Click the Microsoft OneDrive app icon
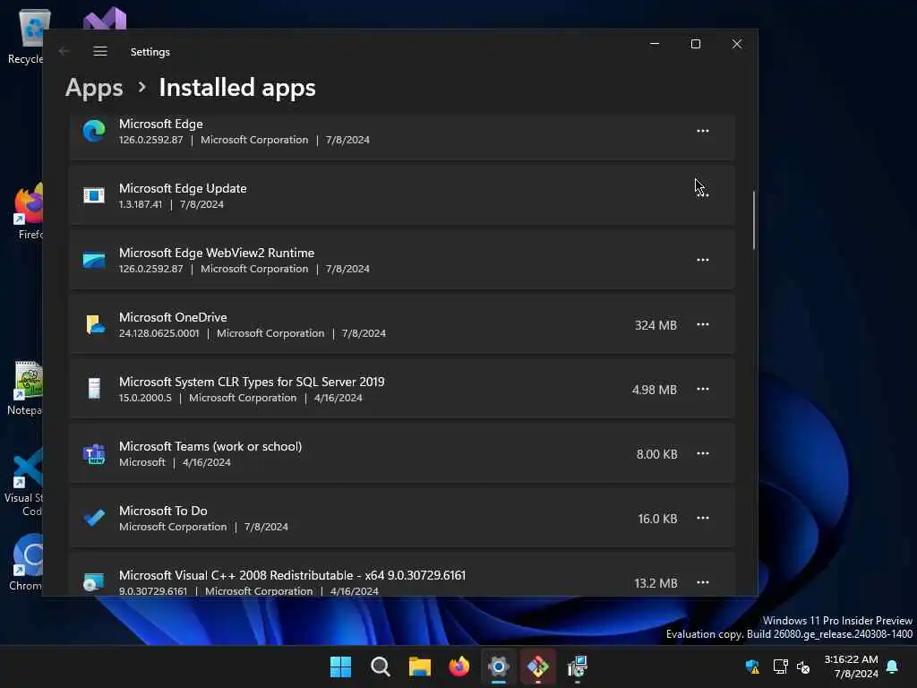The image size is (917, 688). click(94, 324)
